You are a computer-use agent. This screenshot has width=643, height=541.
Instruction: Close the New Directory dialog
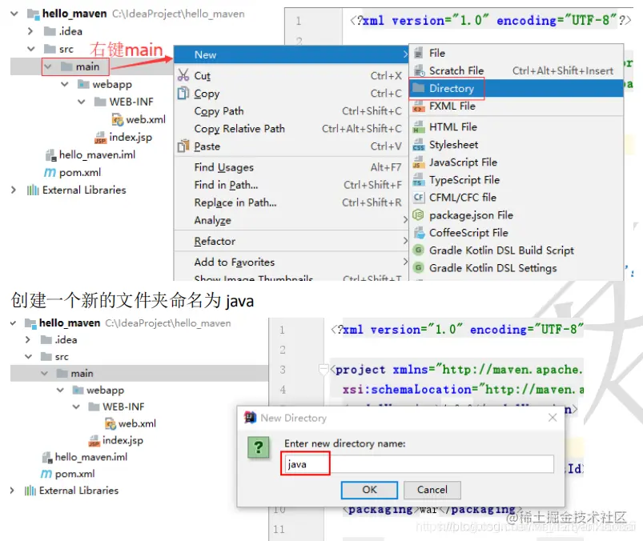553,418
